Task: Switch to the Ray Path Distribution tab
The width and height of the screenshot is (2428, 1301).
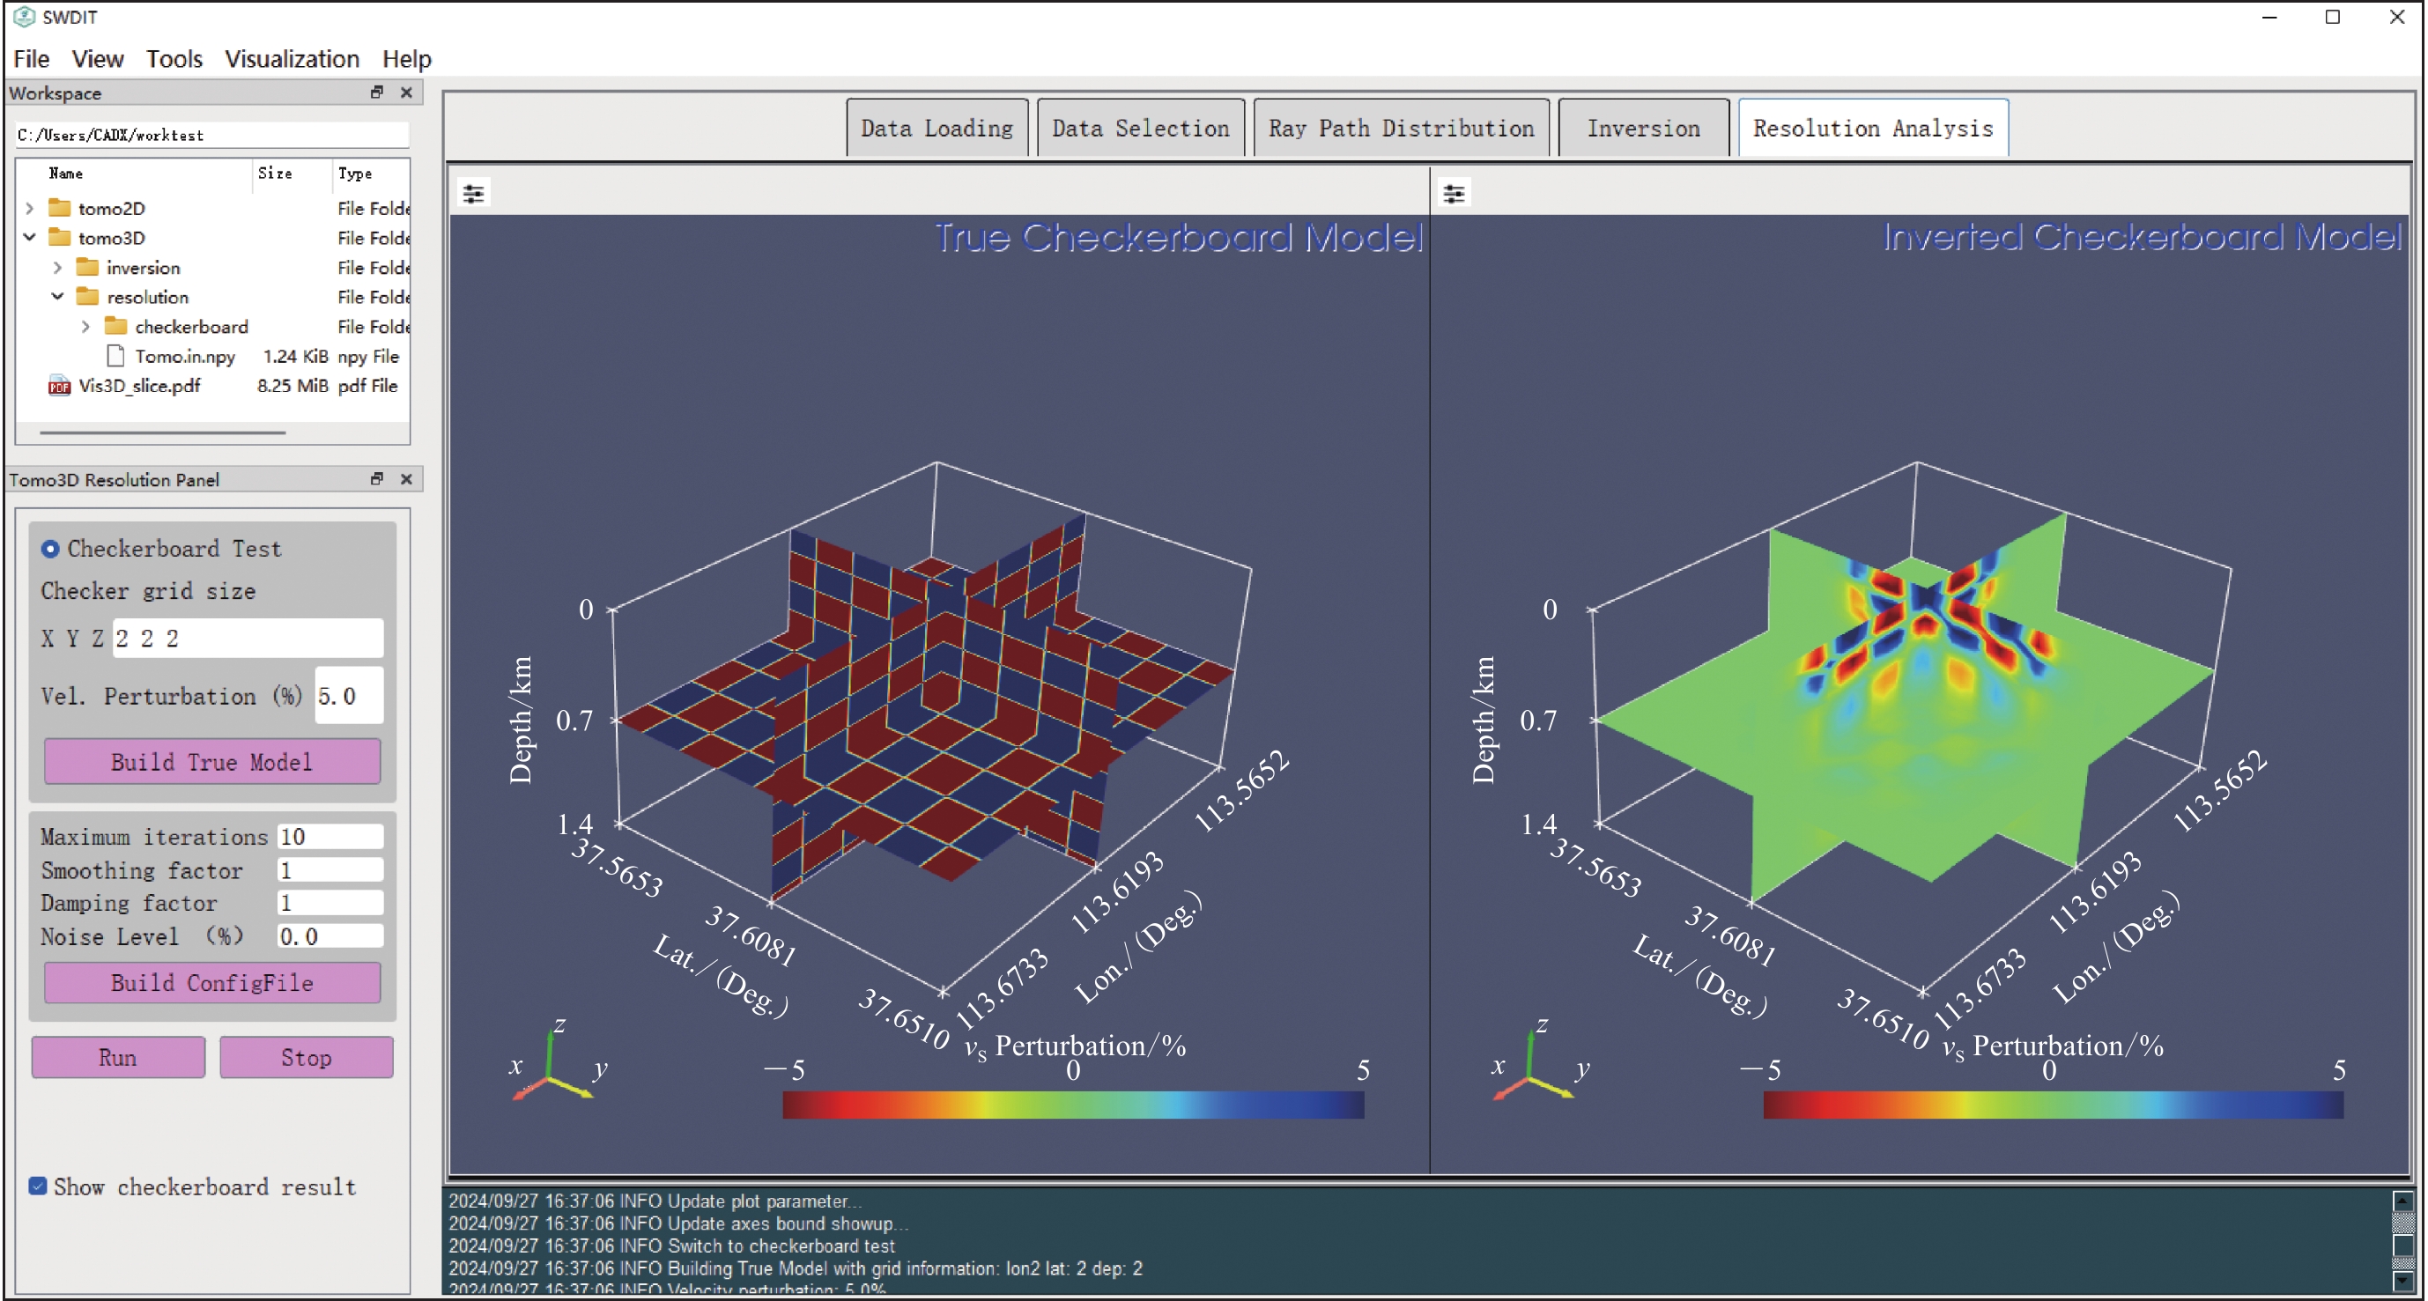Action: pyautogui.click(x=1401, y=128)
